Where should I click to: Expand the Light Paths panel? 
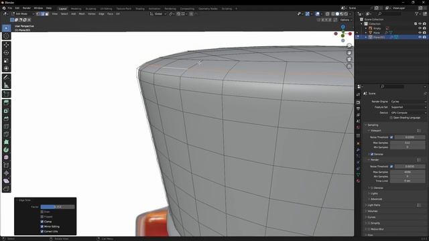[x=374, y=205]
